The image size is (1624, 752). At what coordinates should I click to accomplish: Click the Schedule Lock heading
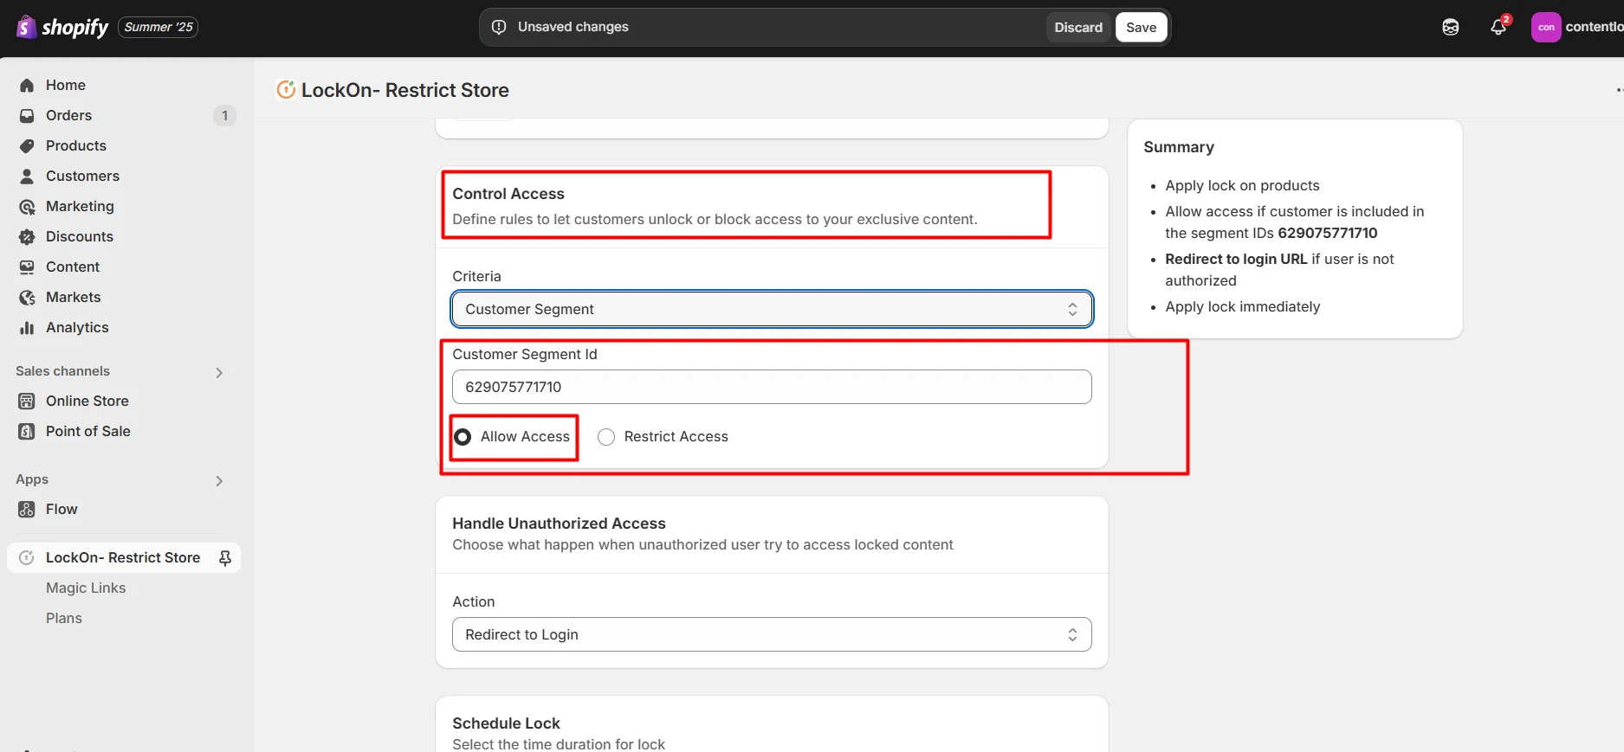coord(506,723)
